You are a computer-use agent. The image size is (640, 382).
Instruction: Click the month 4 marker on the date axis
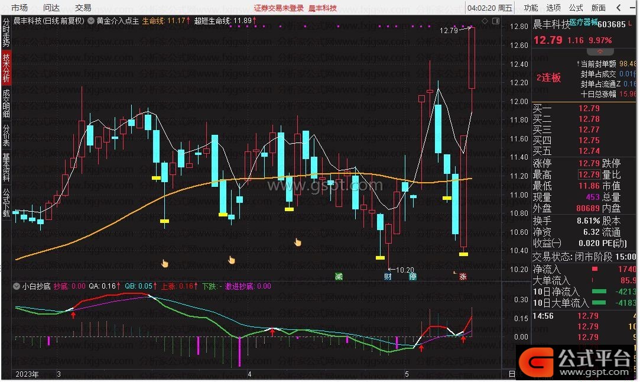tap(249, 374)
